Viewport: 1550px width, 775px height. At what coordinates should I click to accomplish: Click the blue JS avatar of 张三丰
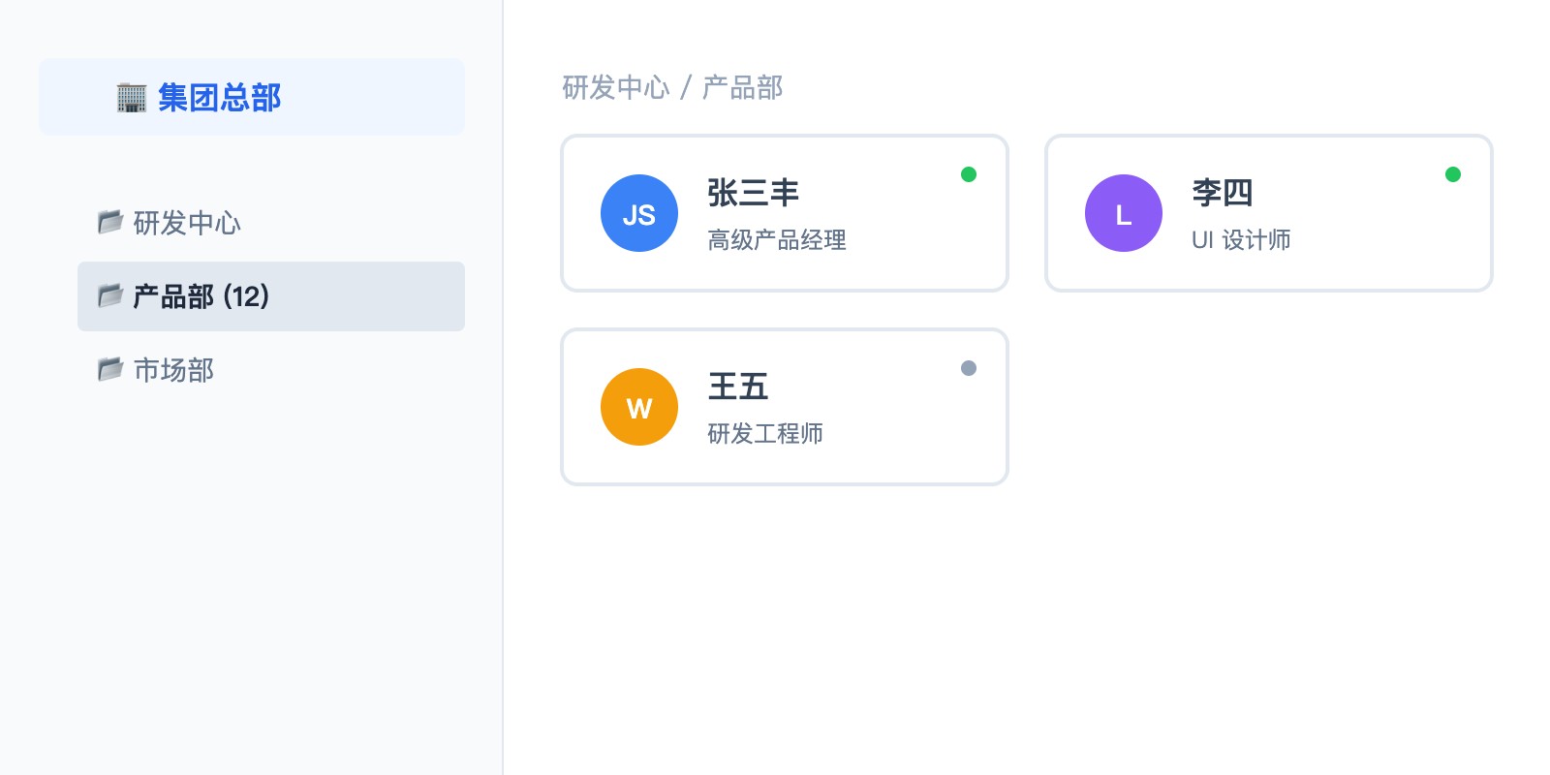pos(639,213)
